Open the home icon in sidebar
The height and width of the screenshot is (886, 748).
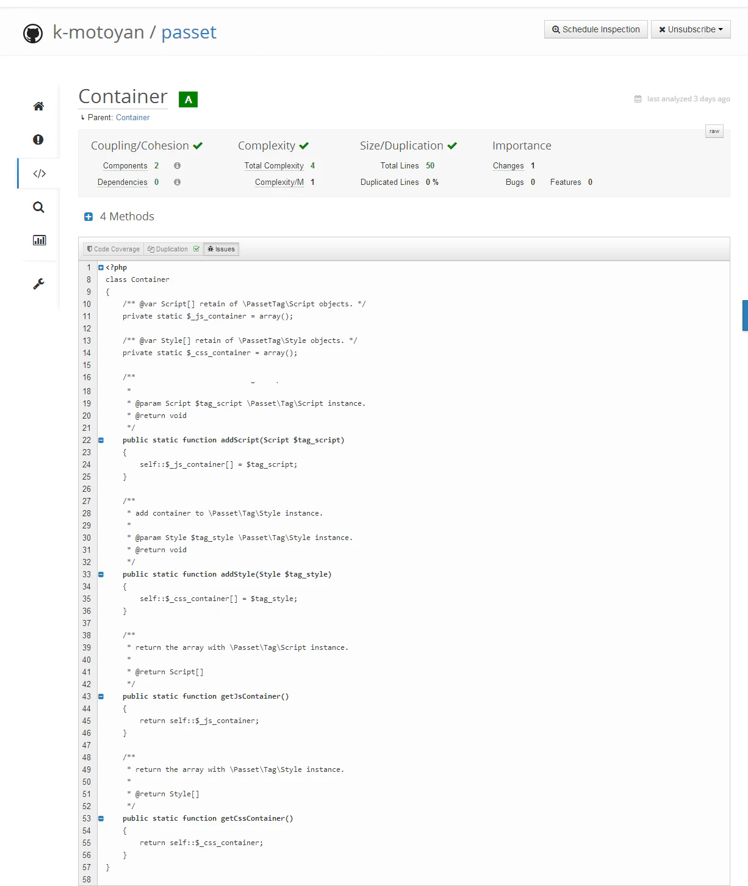coord(38,106)
